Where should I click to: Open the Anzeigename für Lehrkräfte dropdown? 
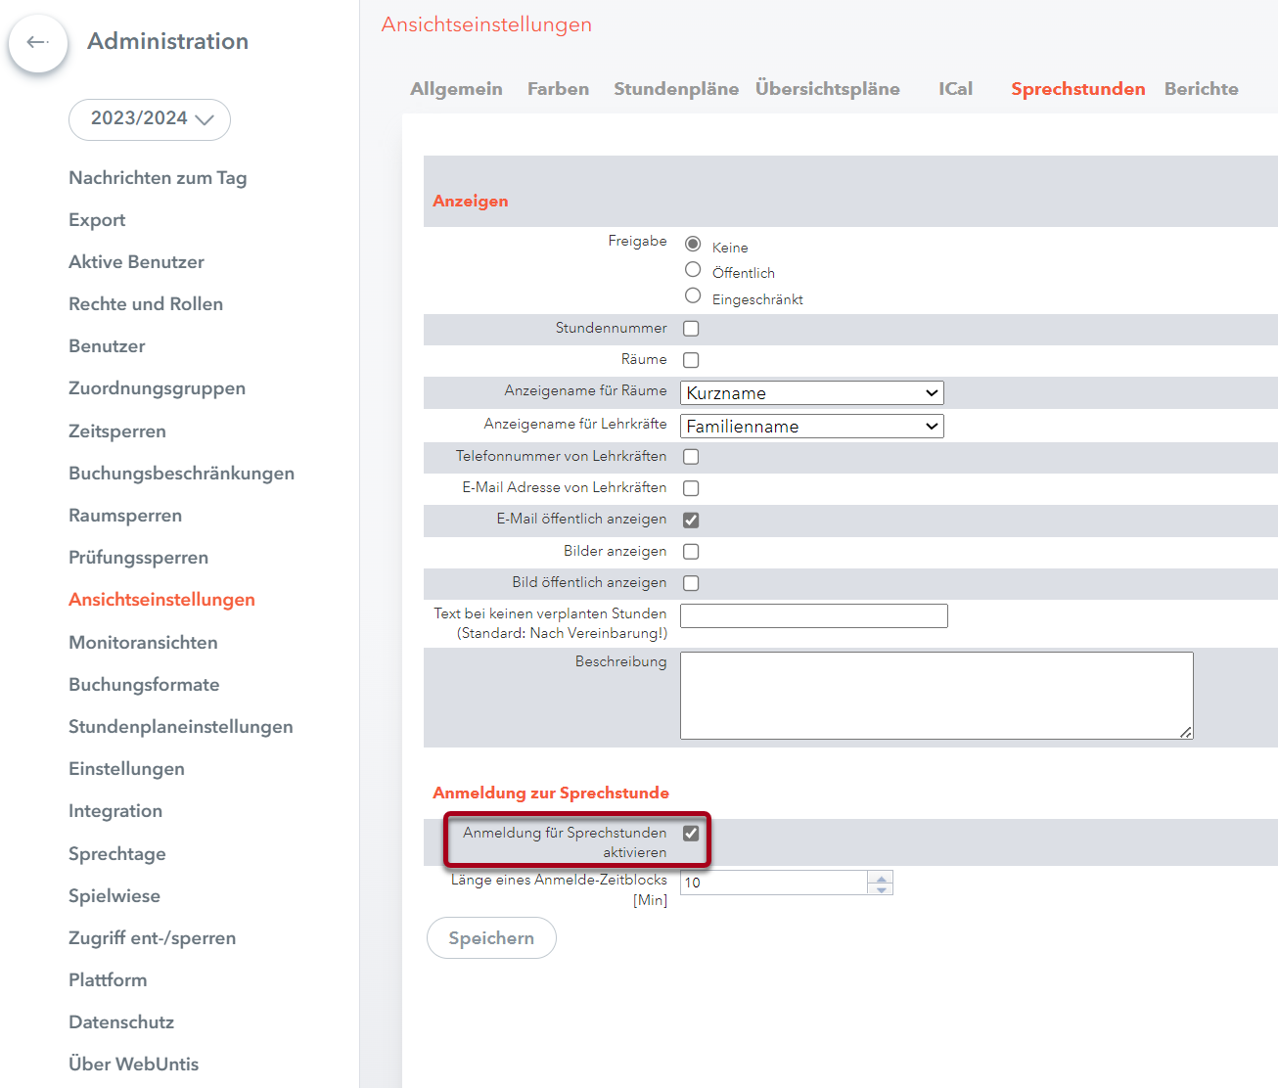811,427
